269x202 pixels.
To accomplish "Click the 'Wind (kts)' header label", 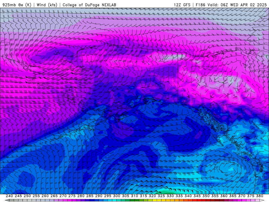I will click(x=47, y=5).
